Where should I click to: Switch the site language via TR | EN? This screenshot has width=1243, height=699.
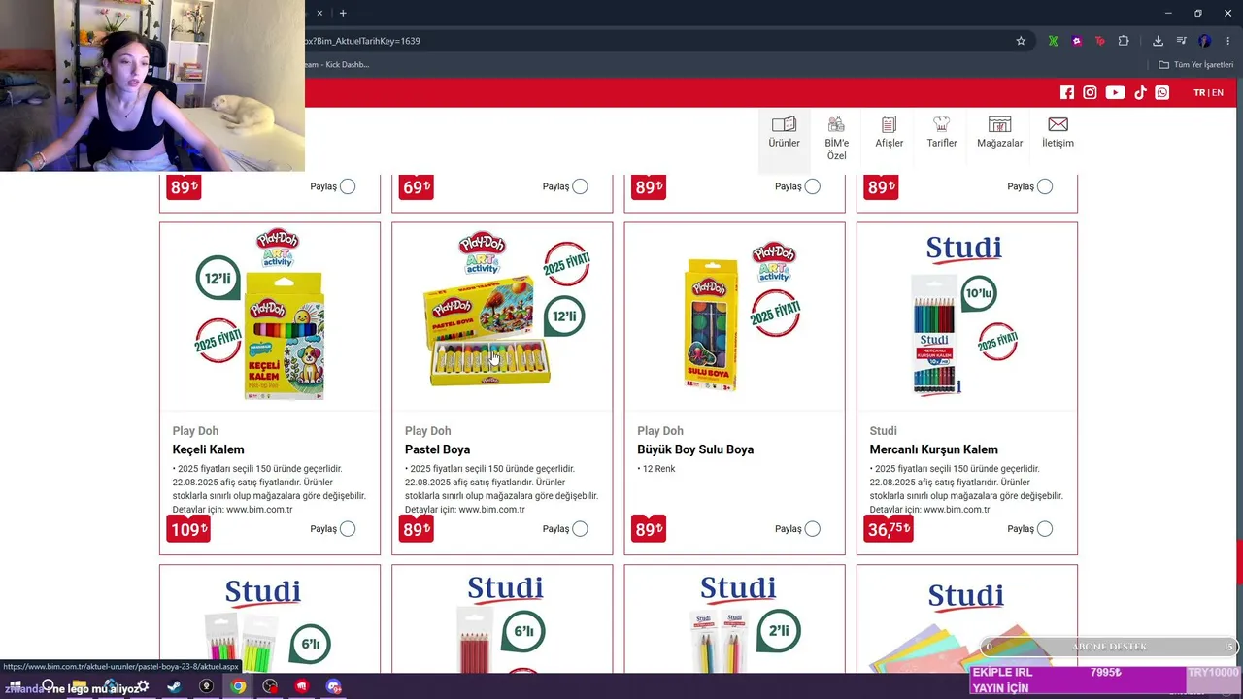pyautogui.click(x=1208, y=92)
